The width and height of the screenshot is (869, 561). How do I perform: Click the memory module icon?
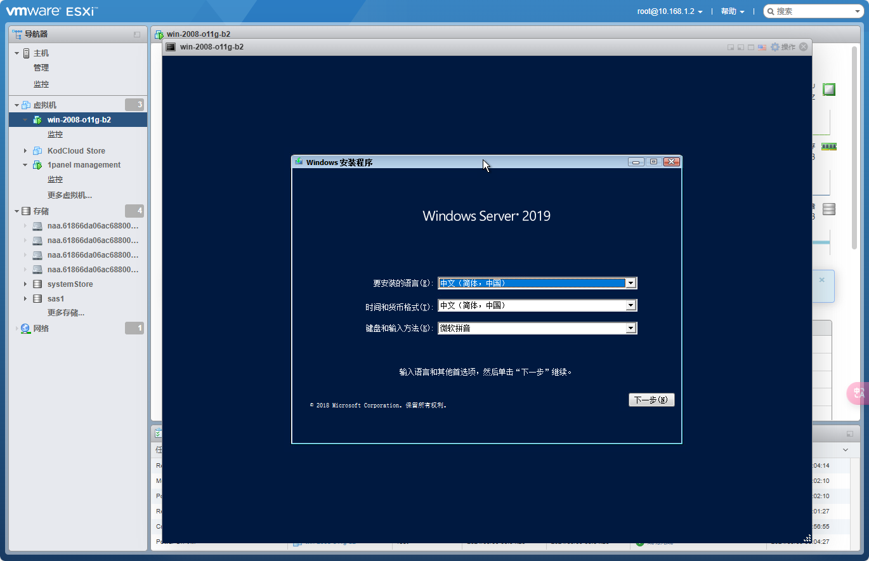[829, 147]
